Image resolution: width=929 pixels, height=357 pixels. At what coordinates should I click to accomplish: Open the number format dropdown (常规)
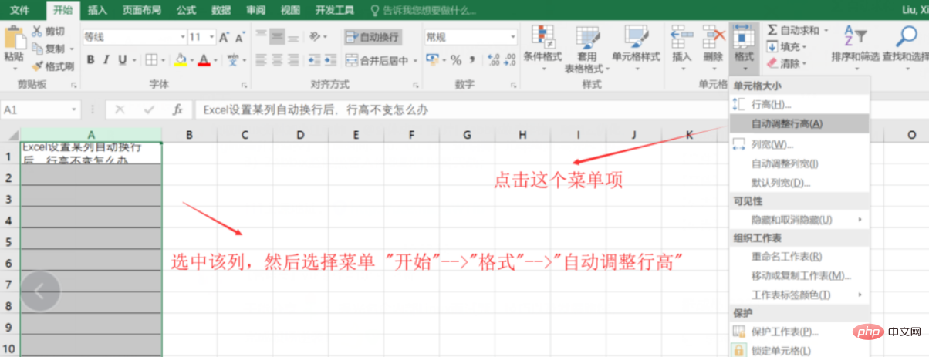tap(513, 37)
